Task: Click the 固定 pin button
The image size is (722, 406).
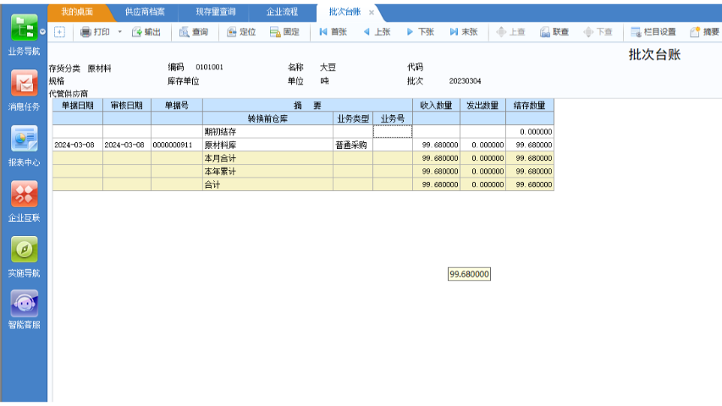Action: (284, 32)
